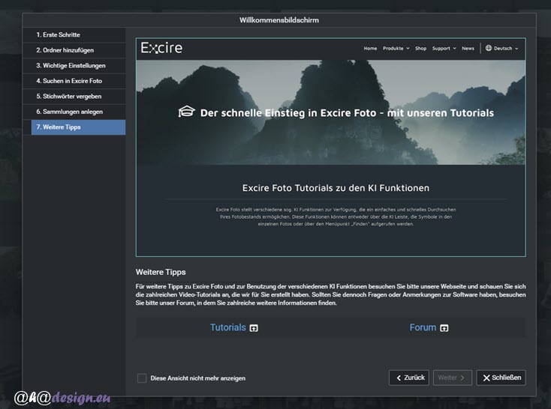This screenshot has width=551, height=409.
Task: Click the globe language icon
Action: click(489, 48)
